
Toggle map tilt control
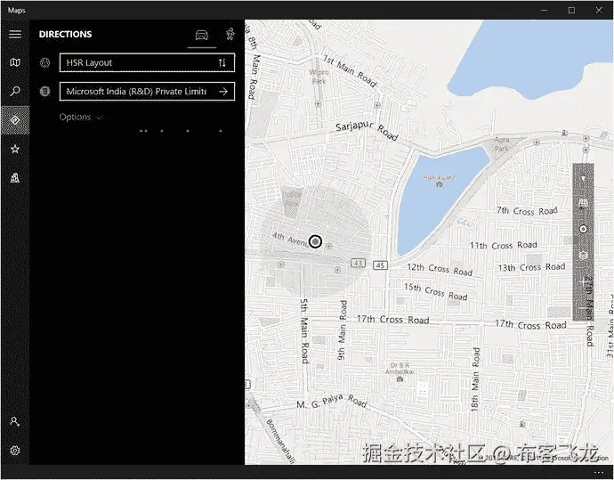(583, 204)
